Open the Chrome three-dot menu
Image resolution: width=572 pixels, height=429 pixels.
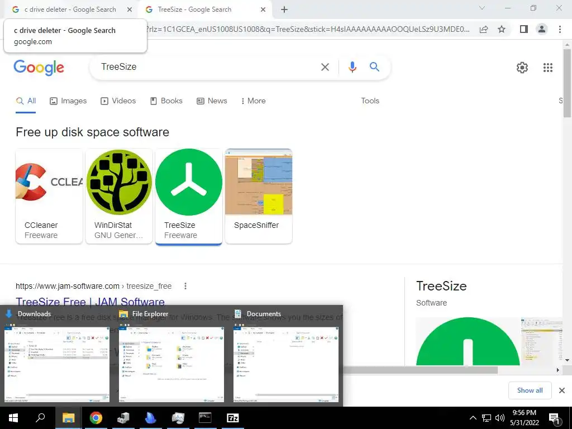tap(560, 29)
